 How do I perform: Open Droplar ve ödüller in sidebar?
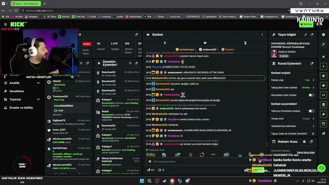(22, 108)
